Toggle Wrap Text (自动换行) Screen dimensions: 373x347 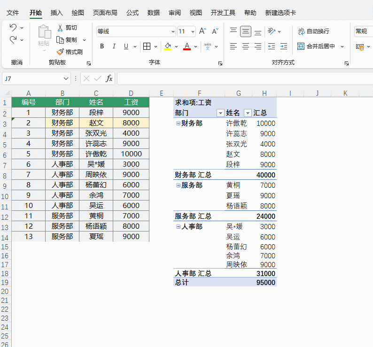tap(313, 31)
